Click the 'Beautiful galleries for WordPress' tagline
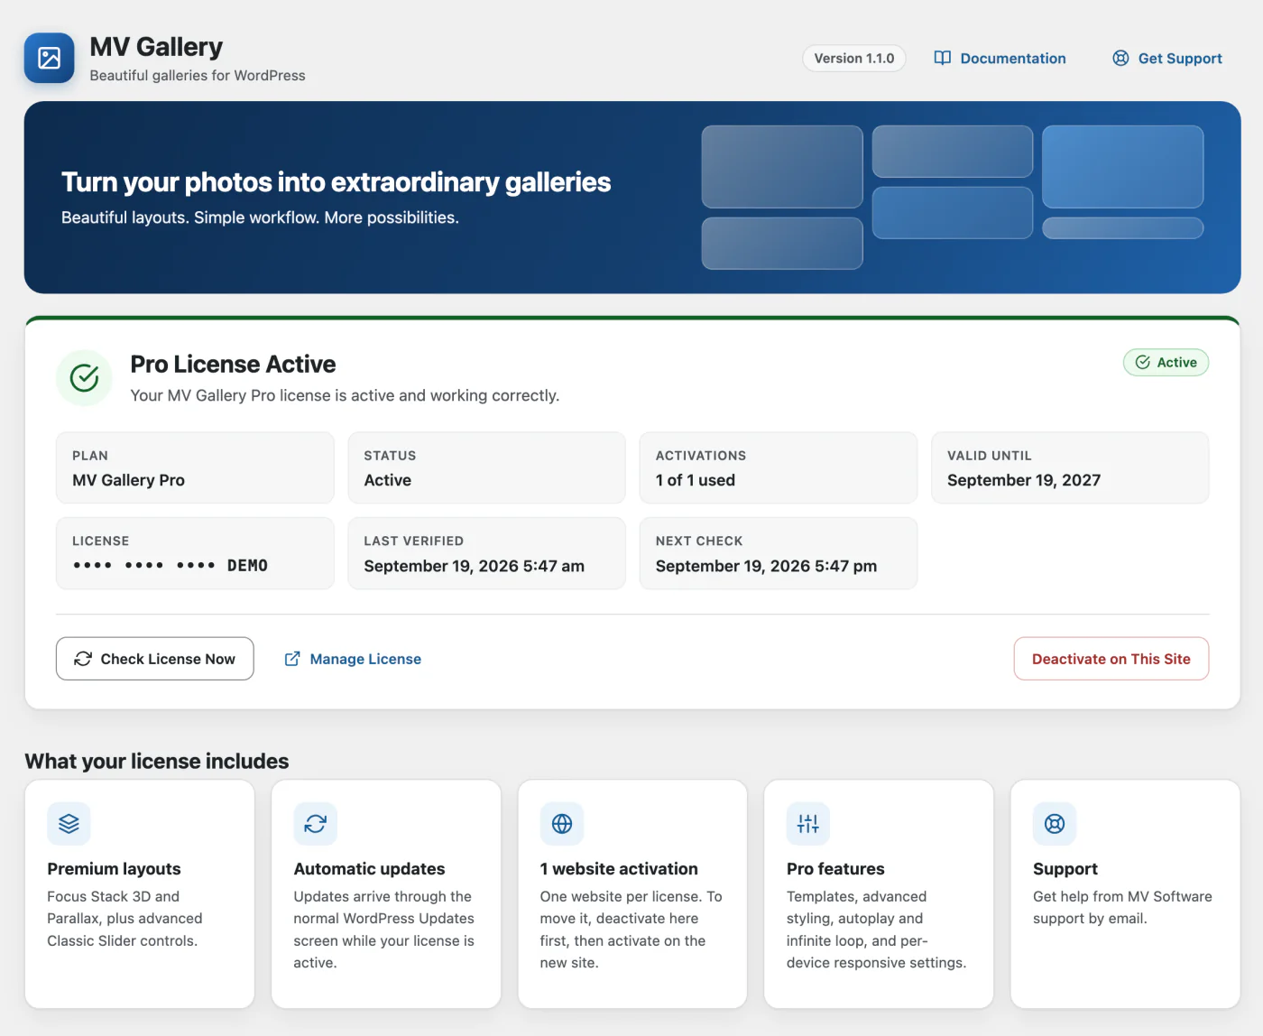The height and width of the screenshot is (1036, 1263). [198, 76]
